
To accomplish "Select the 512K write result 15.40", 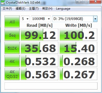I will click(78, 48).
